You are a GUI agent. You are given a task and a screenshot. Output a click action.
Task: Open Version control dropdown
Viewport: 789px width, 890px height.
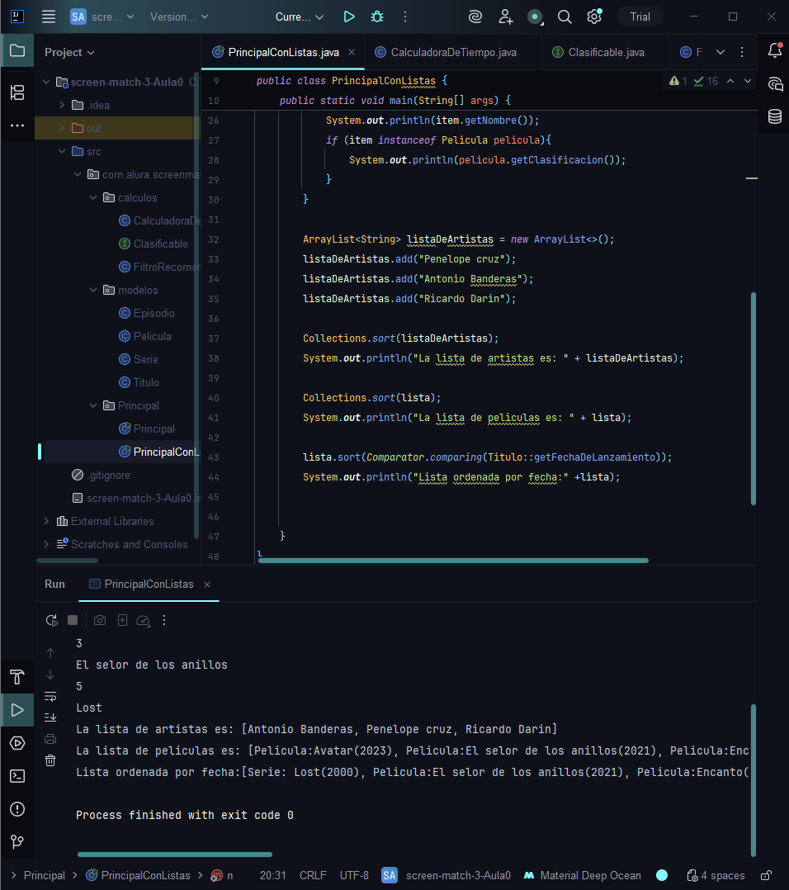coord(179,17)
